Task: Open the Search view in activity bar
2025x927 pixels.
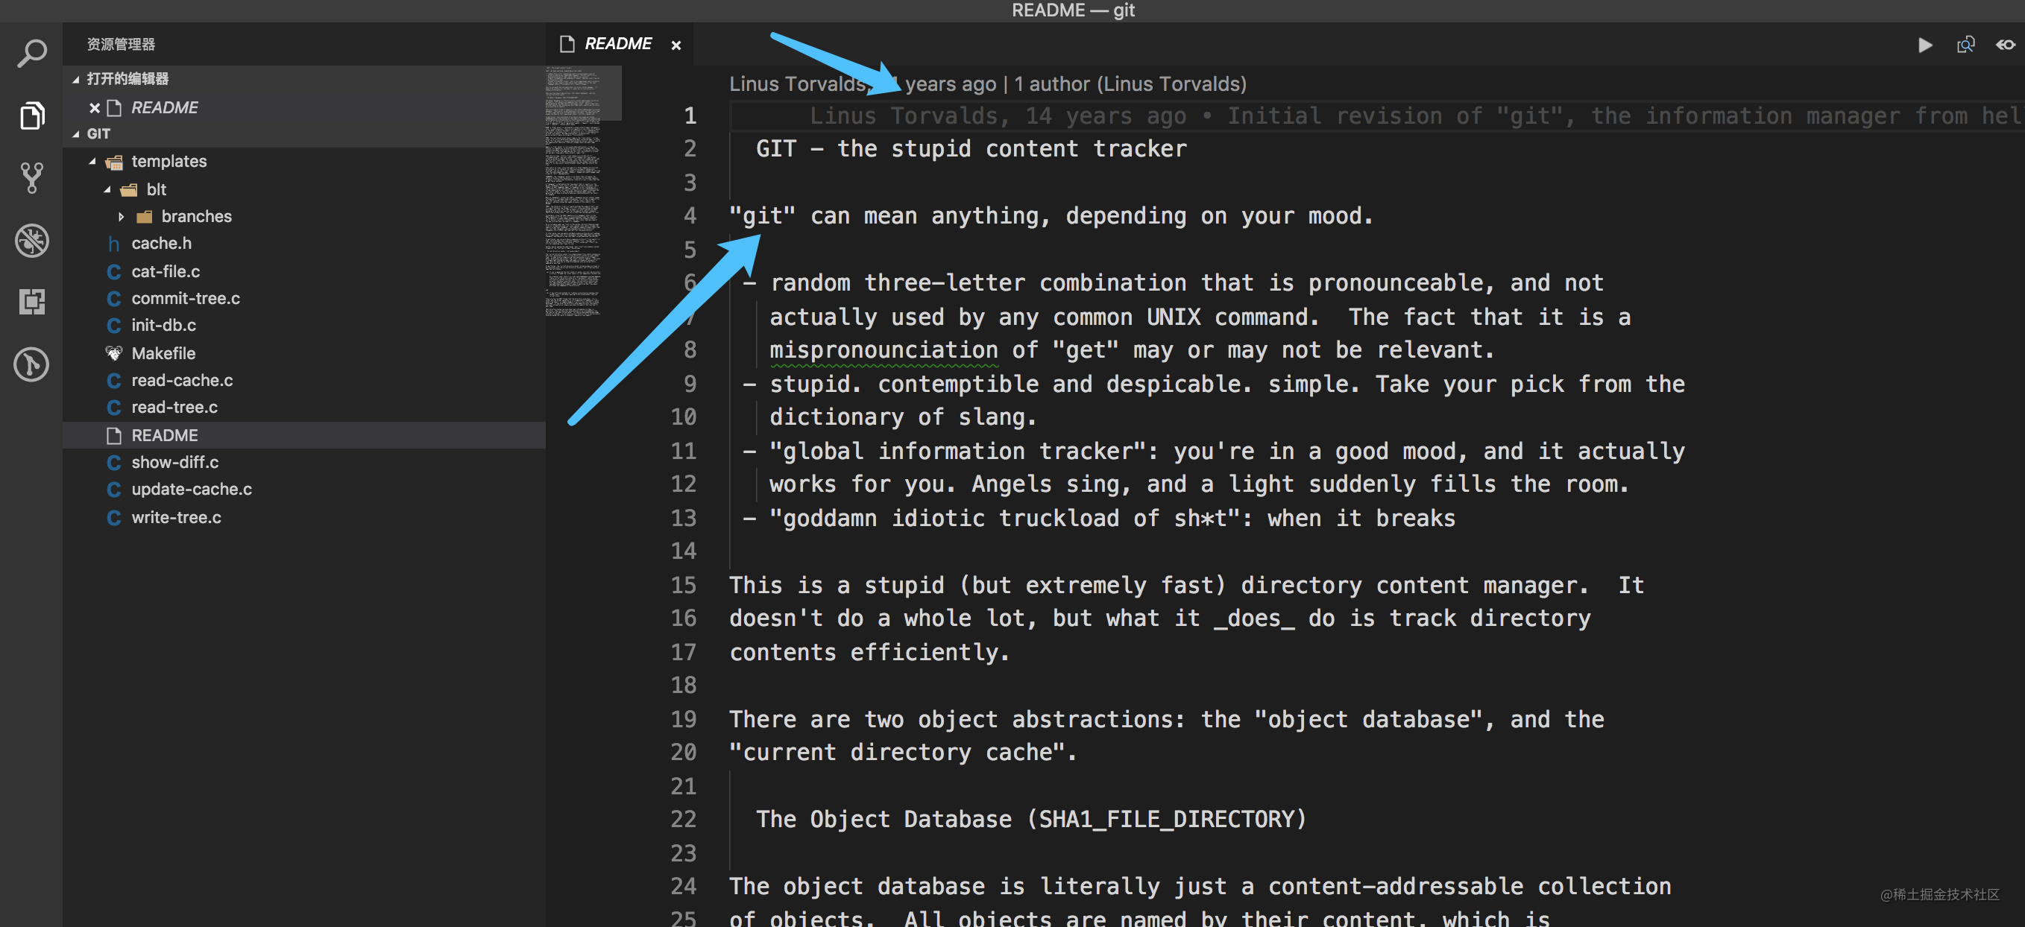Action: click(x=31, y=54)
